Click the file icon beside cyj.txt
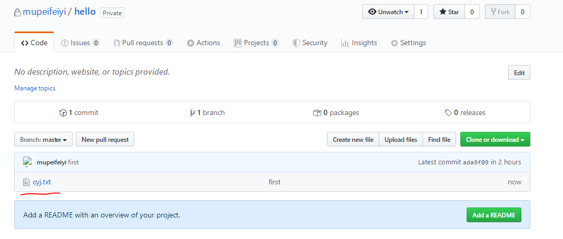 tap(26, 182)
